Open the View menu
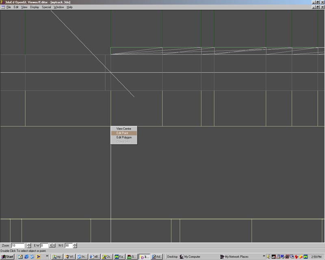Viewport: 325px width, 260px height. [x=24, y=7]
